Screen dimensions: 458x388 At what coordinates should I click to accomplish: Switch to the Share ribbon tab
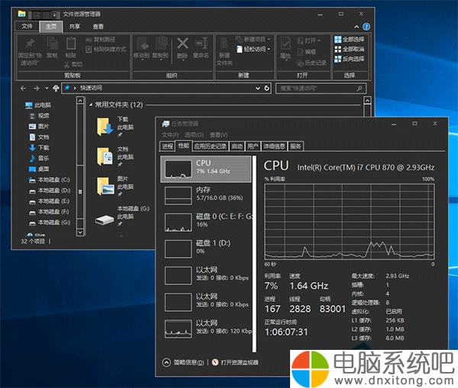(x=75, y=27)
